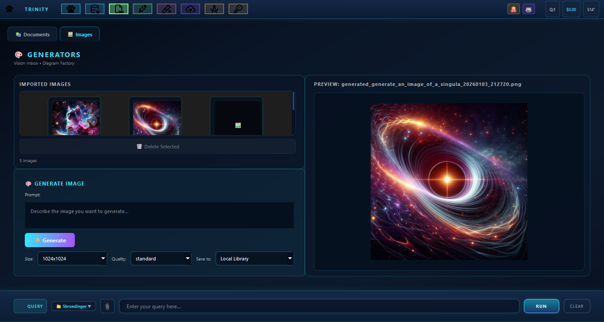Viewport: 604px width, 322px height.
Task: Change the Quality dropdown from standard
Action: pos(161,258)
